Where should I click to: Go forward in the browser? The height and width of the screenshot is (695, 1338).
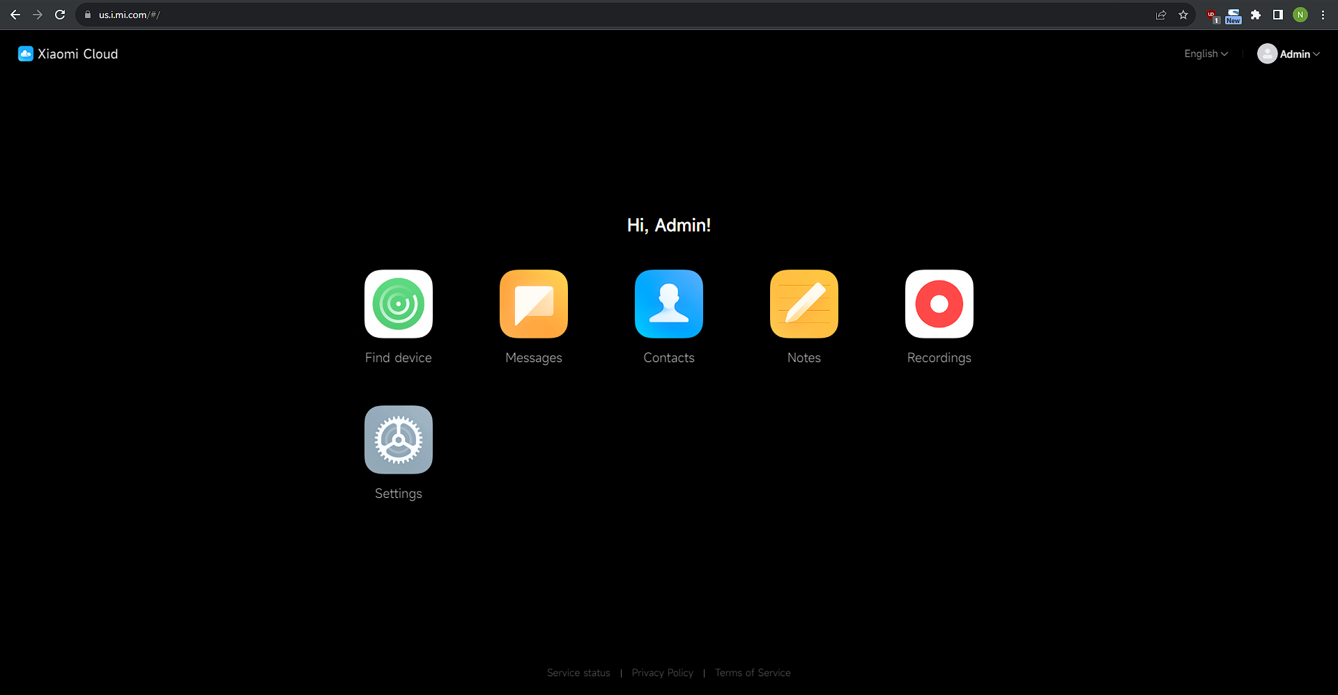38,15
